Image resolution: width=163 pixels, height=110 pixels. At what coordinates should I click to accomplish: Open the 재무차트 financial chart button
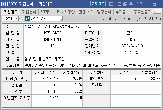tap(98, 4)
